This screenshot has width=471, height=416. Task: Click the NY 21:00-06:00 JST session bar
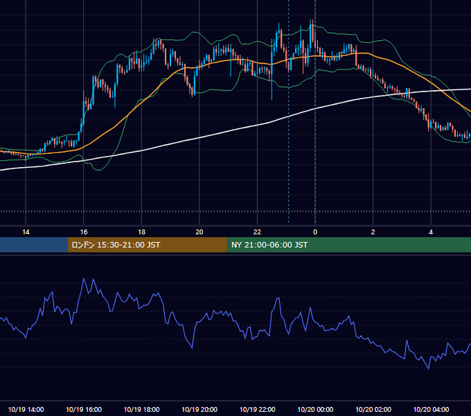tap(348, 245)
